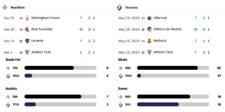Click the Levante team name
225x112 pixels.
[37, 41]
